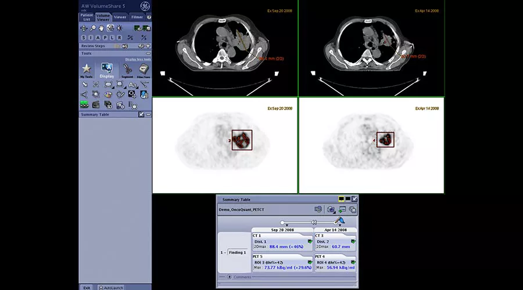The image size is (523, 290).
Task: Select the rotate tool next to hand
Action: [110, 28]
